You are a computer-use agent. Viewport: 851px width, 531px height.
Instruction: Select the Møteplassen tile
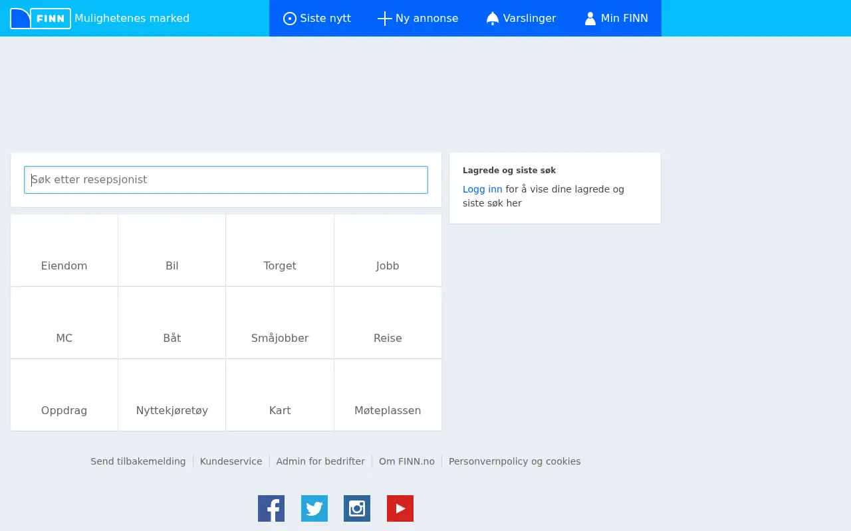pos(388,395)
